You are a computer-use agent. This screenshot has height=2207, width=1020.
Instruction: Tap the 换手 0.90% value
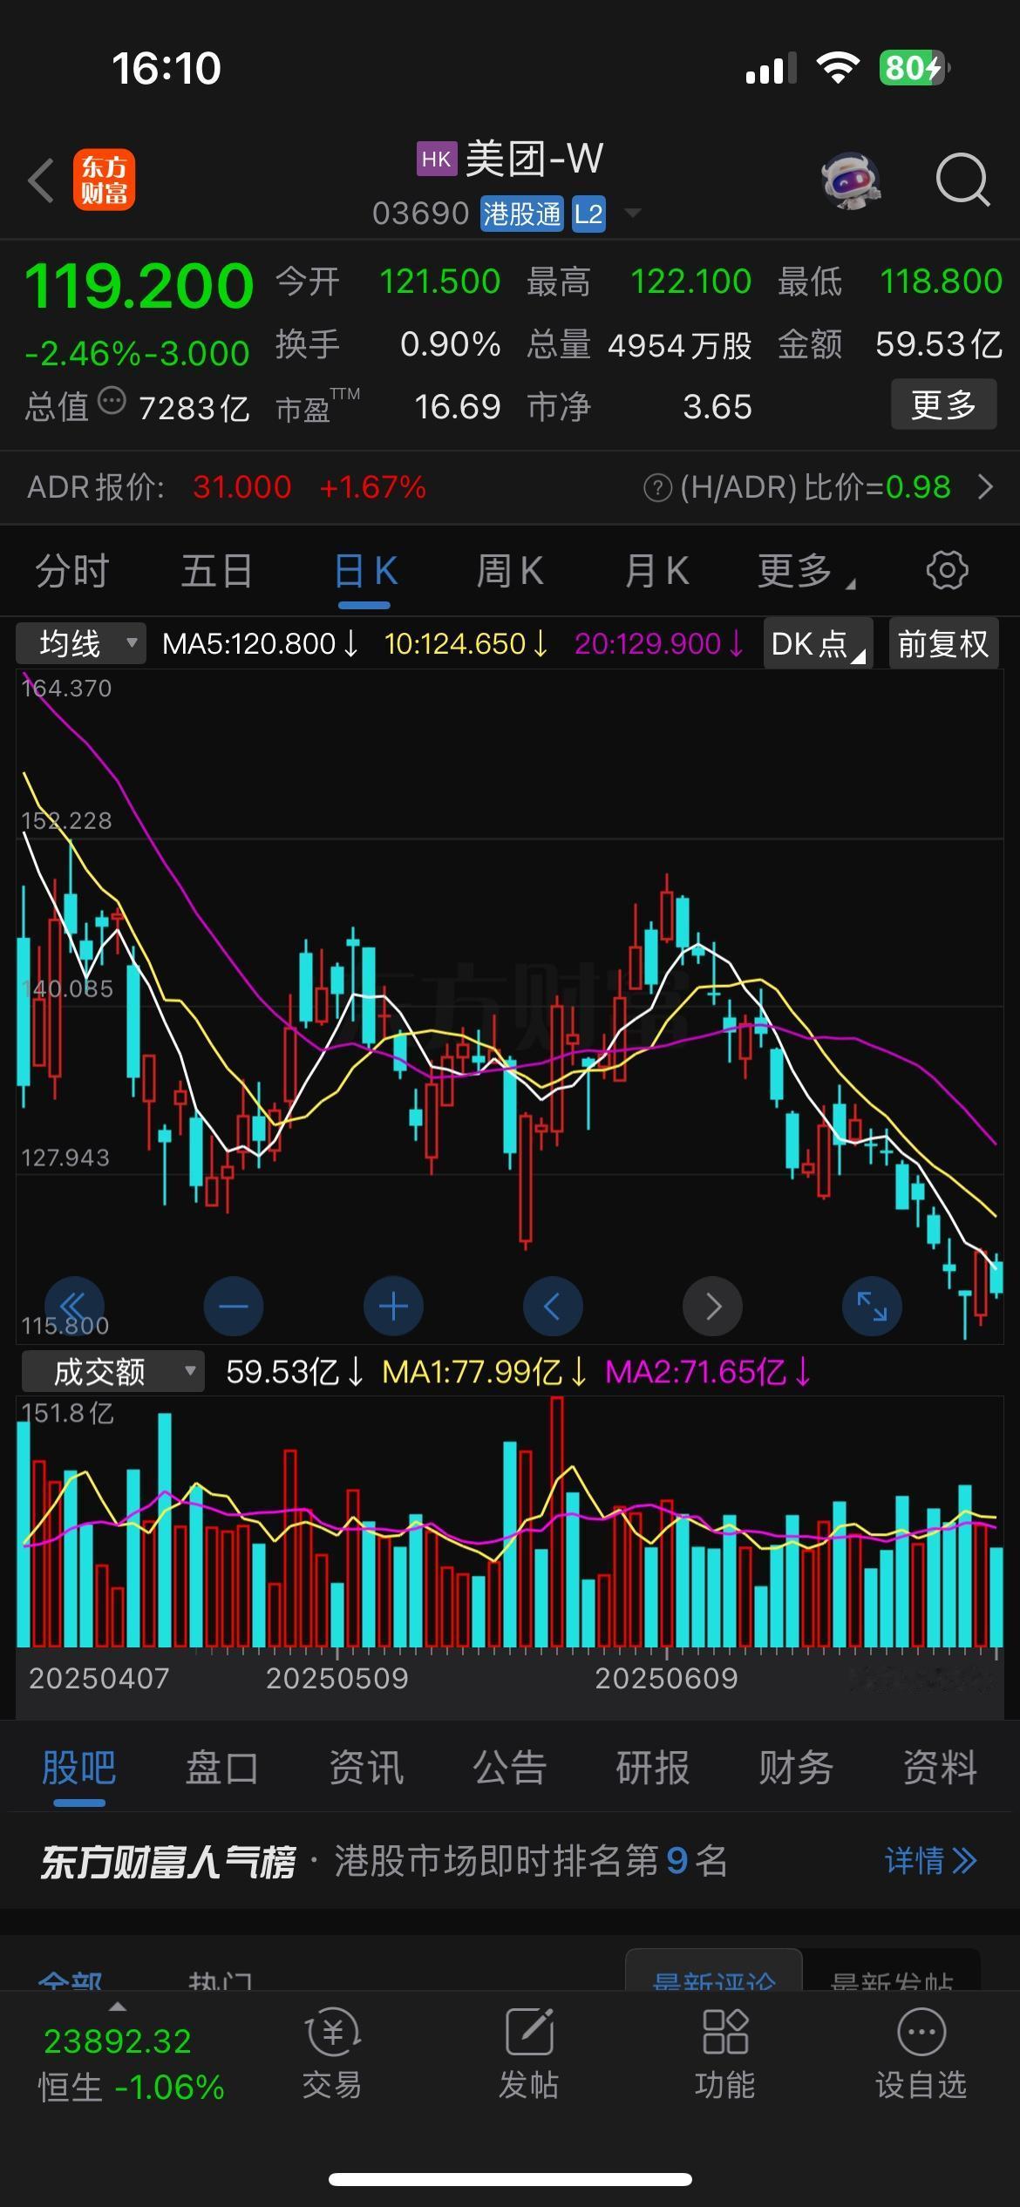[451, 344]
